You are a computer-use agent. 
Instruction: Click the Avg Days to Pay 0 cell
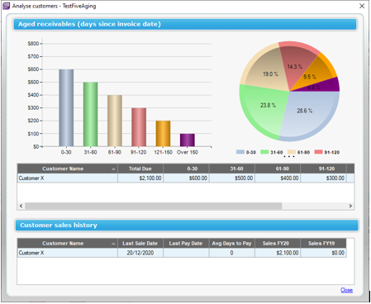coord(232,253)
